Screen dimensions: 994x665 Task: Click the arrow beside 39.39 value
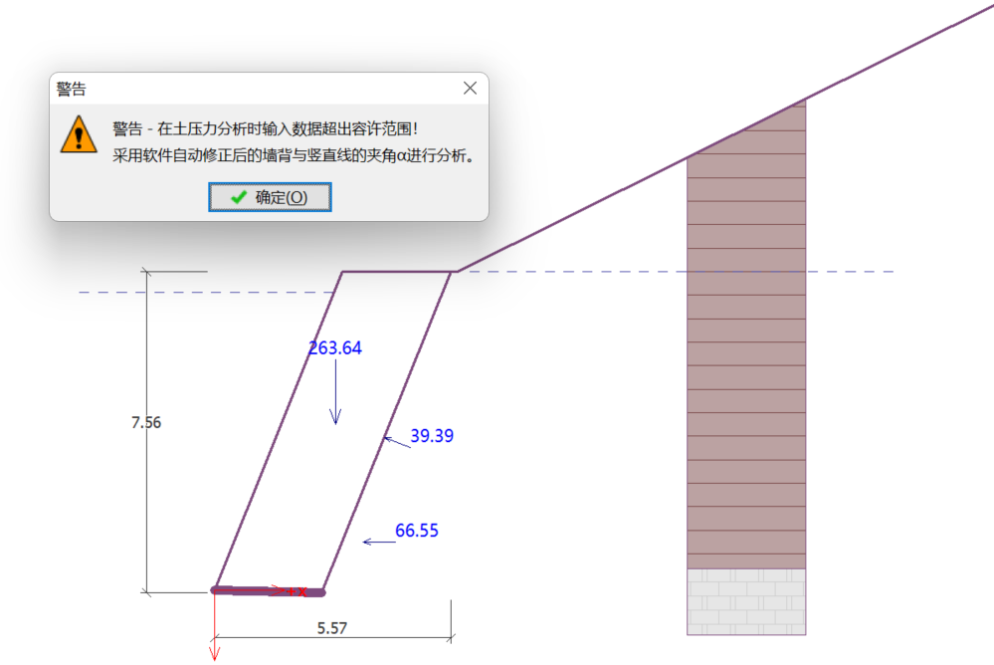click(397, 441)
